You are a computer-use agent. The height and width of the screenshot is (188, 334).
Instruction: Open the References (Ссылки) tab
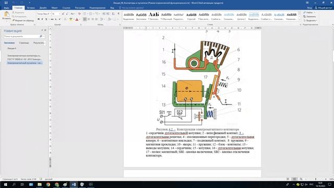tap(66, 8)
